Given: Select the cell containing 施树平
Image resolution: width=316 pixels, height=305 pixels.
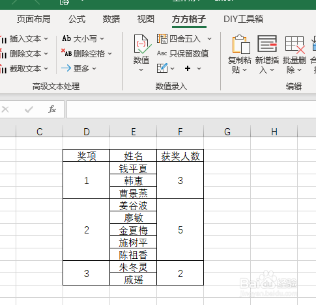Looking at the screenshot, I should tap(134, 242).
